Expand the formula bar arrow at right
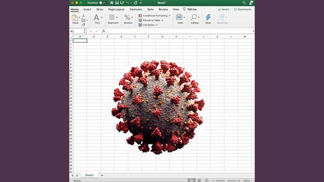324x182 pixels. 254,31
